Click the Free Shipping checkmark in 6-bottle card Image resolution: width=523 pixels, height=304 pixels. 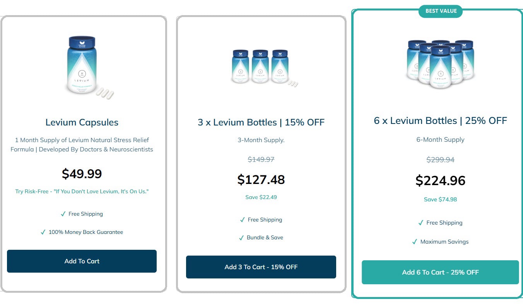point(421,223)
